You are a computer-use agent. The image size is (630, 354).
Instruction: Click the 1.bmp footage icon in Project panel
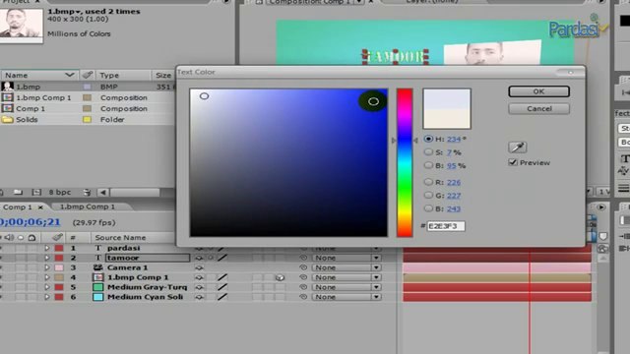pos(7,87)
